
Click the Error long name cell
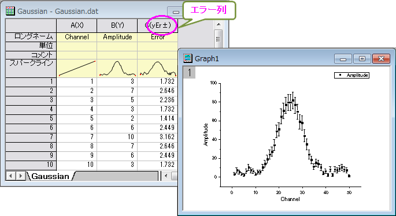[158, 37]
